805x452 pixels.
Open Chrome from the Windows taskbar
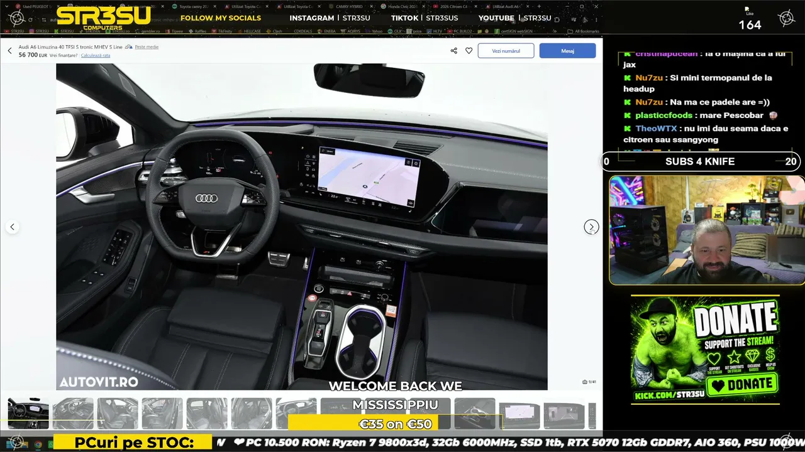(x=38, y=444)
